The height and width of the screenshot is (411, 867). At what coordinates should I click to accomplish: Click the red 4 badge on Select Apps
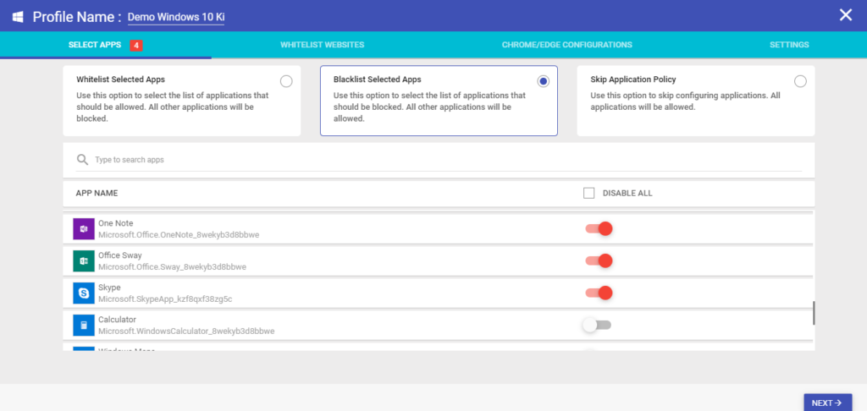[x=136, y=46]
